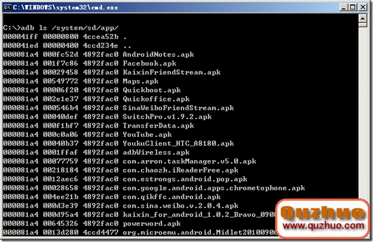The height and width of the screenshot is (242, 373).
Task: Select the YoukuClient_HTC_A8180.apk entry
Action: click(x=178, y=143)
